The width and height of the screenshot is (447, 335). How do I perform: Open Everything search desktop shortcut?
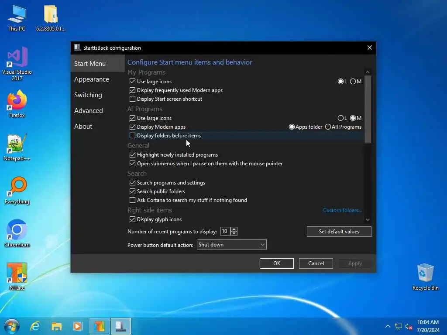(17, 191)
